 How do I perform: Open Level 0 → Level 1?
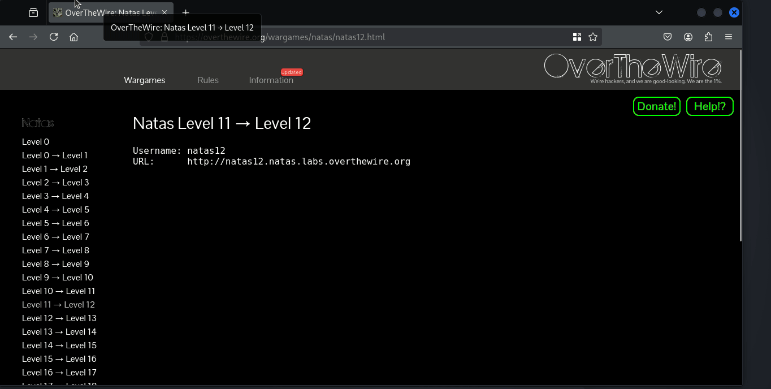coord(55,155)
